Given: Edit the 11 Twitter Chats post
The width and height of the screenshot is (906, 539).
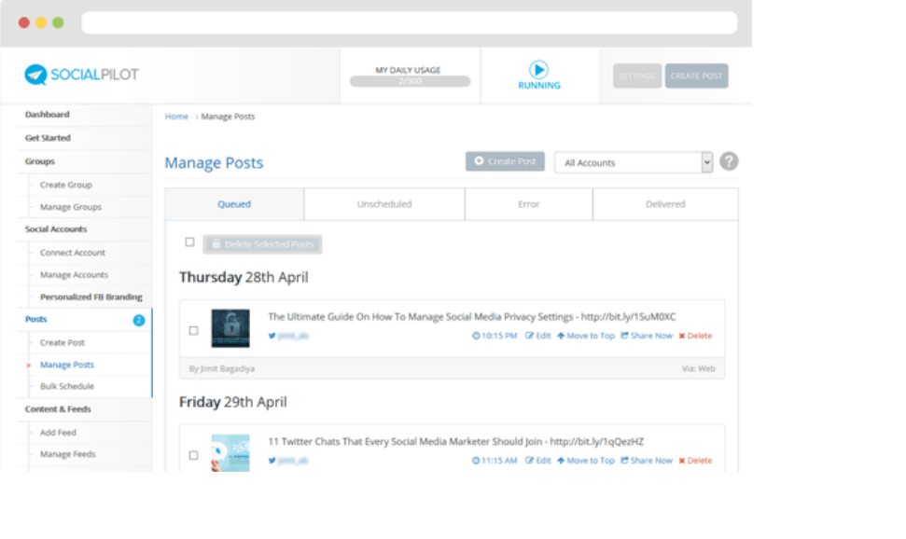Looking at the screenshot, I should pyautogui.click(x=538, y=461).
